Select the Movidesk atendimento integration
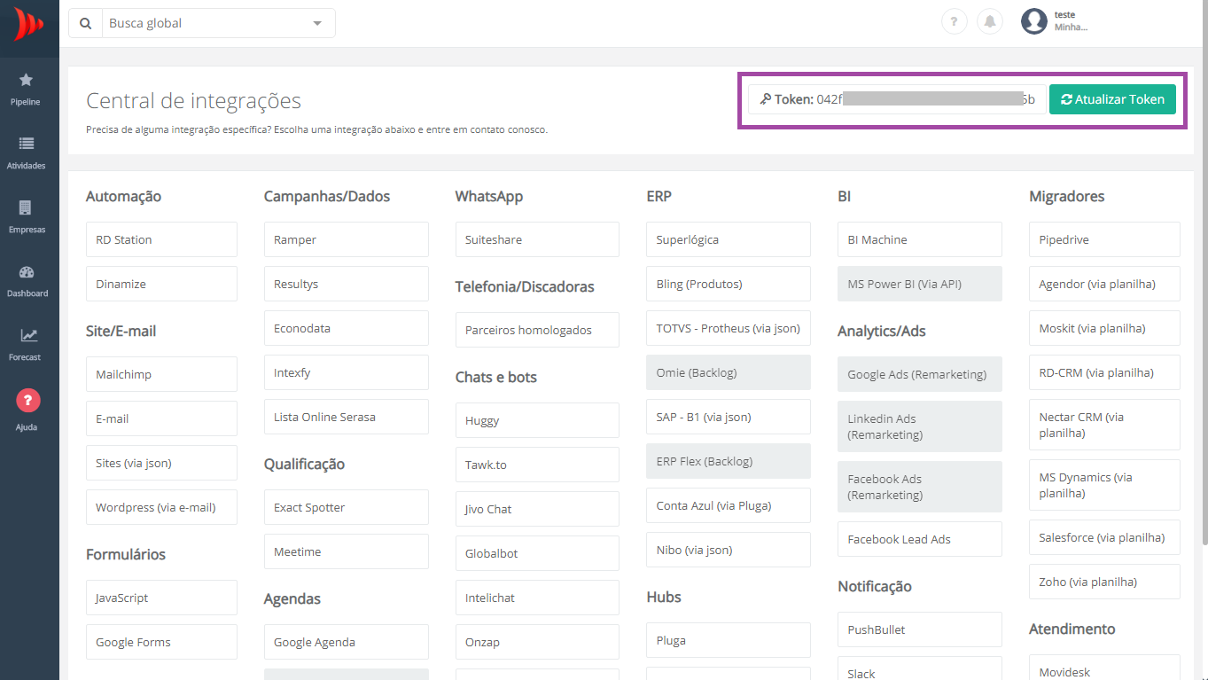The image size is (1208, 680). tap(1104, 668)
